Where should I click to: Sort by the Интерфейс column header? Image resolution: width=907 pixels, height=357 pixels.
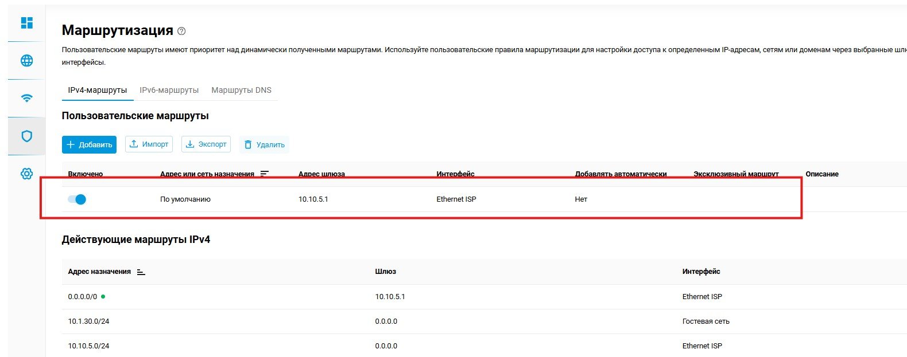tap(701, 272)
